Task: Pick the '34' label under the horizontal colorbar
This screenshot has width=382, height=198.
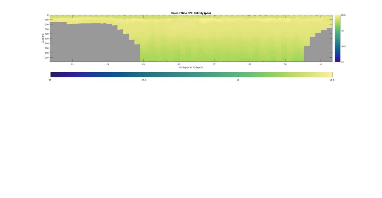Action: pyautogui.click(x=50, y=80)
